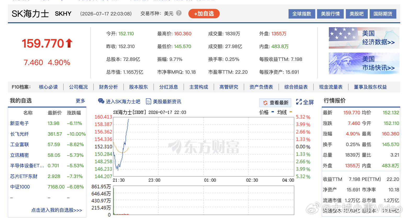Click the main price 159.770
This screenshot has width=406, height=218.
43,43
